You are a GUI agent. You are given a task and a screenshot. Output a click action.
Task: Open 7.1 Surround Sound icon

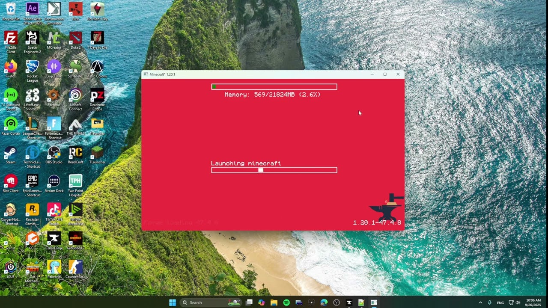[x=11, y=99]
